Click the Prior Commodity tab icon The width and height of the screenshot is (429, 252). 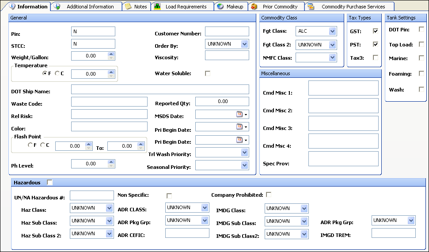(254, 7)
